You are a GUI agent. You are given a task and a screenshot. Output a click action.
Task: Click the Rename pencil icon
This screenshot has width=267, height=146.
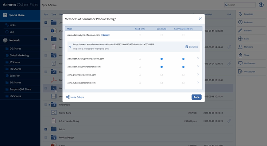pyautogui.click(x=240, y=30)
